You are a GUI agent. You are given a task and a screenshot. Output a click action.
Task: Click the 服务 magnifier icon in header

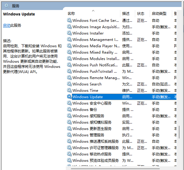click(x=7, y=5)
